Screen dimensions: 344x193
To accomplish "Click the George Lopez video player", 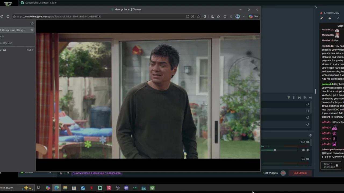I will pyautogui.click(x=148, y=96).
